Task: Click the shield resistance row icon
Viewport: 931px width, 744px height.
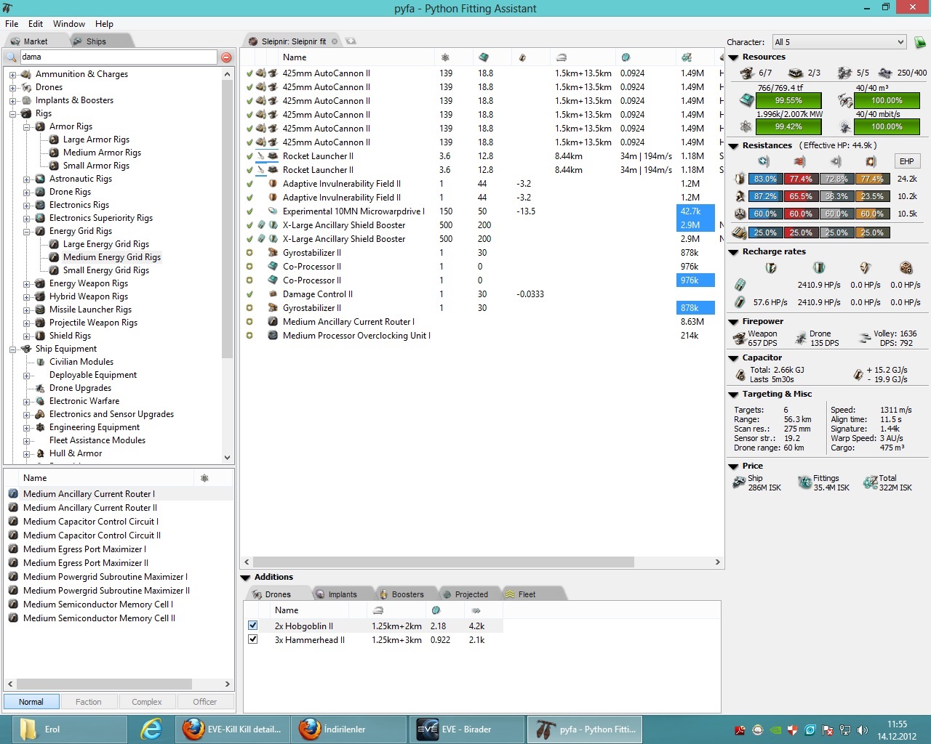Action: point(740,179)
